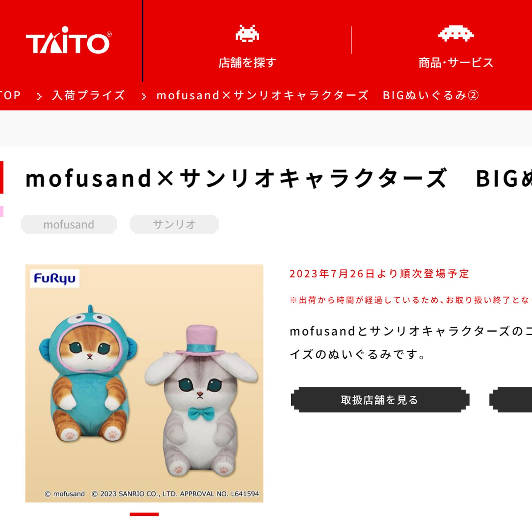Select the mofusand tag
The image size is (532, 532).
pyautogui.click(x=69, y=224)
